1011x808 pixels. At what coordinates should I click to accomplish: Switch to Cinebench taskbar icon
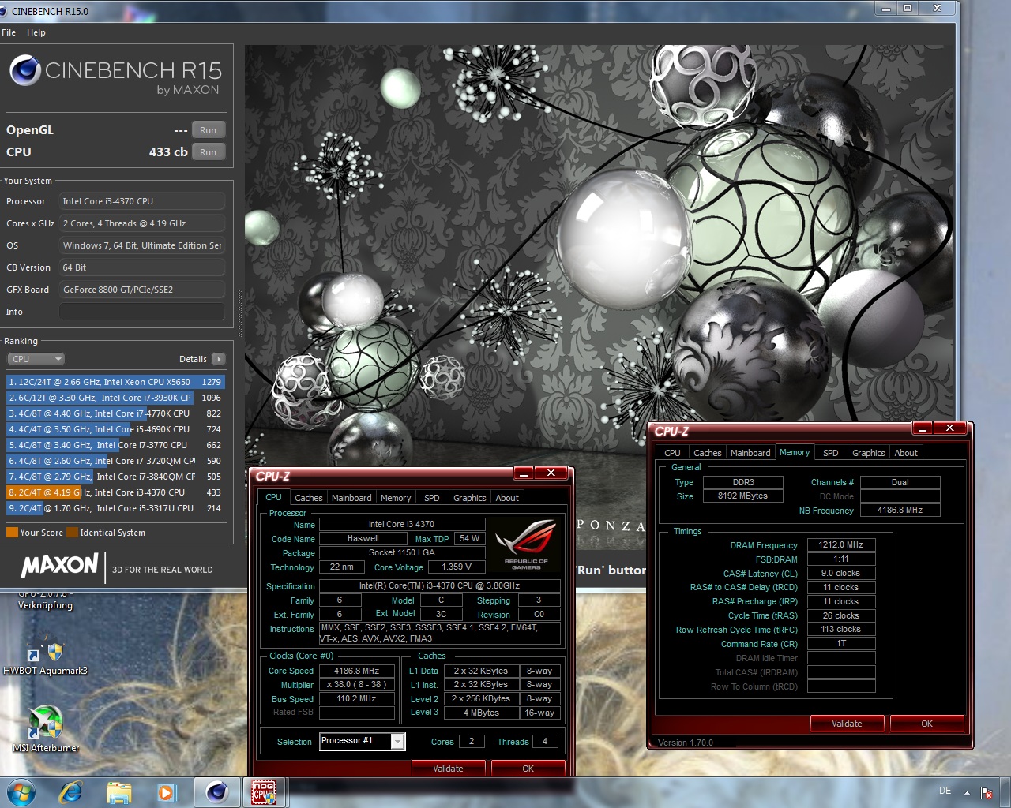(x=217, y=791)
